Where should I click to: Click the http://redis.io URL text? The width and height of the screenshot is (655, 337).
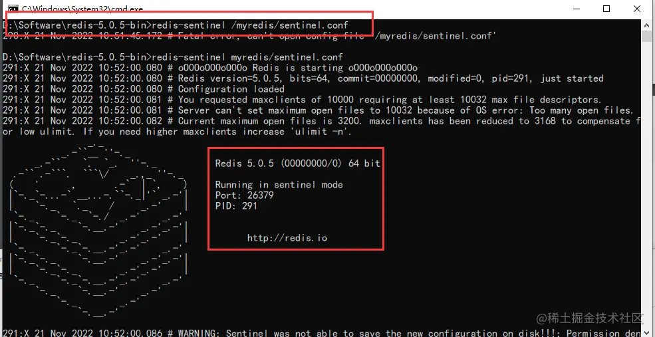click(x=287, y=238)
